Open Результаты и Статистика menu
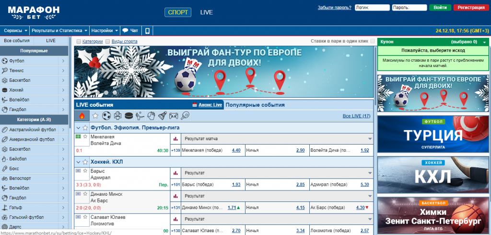Viewport: 491px width, 235px height. click(x=59, y=31)
